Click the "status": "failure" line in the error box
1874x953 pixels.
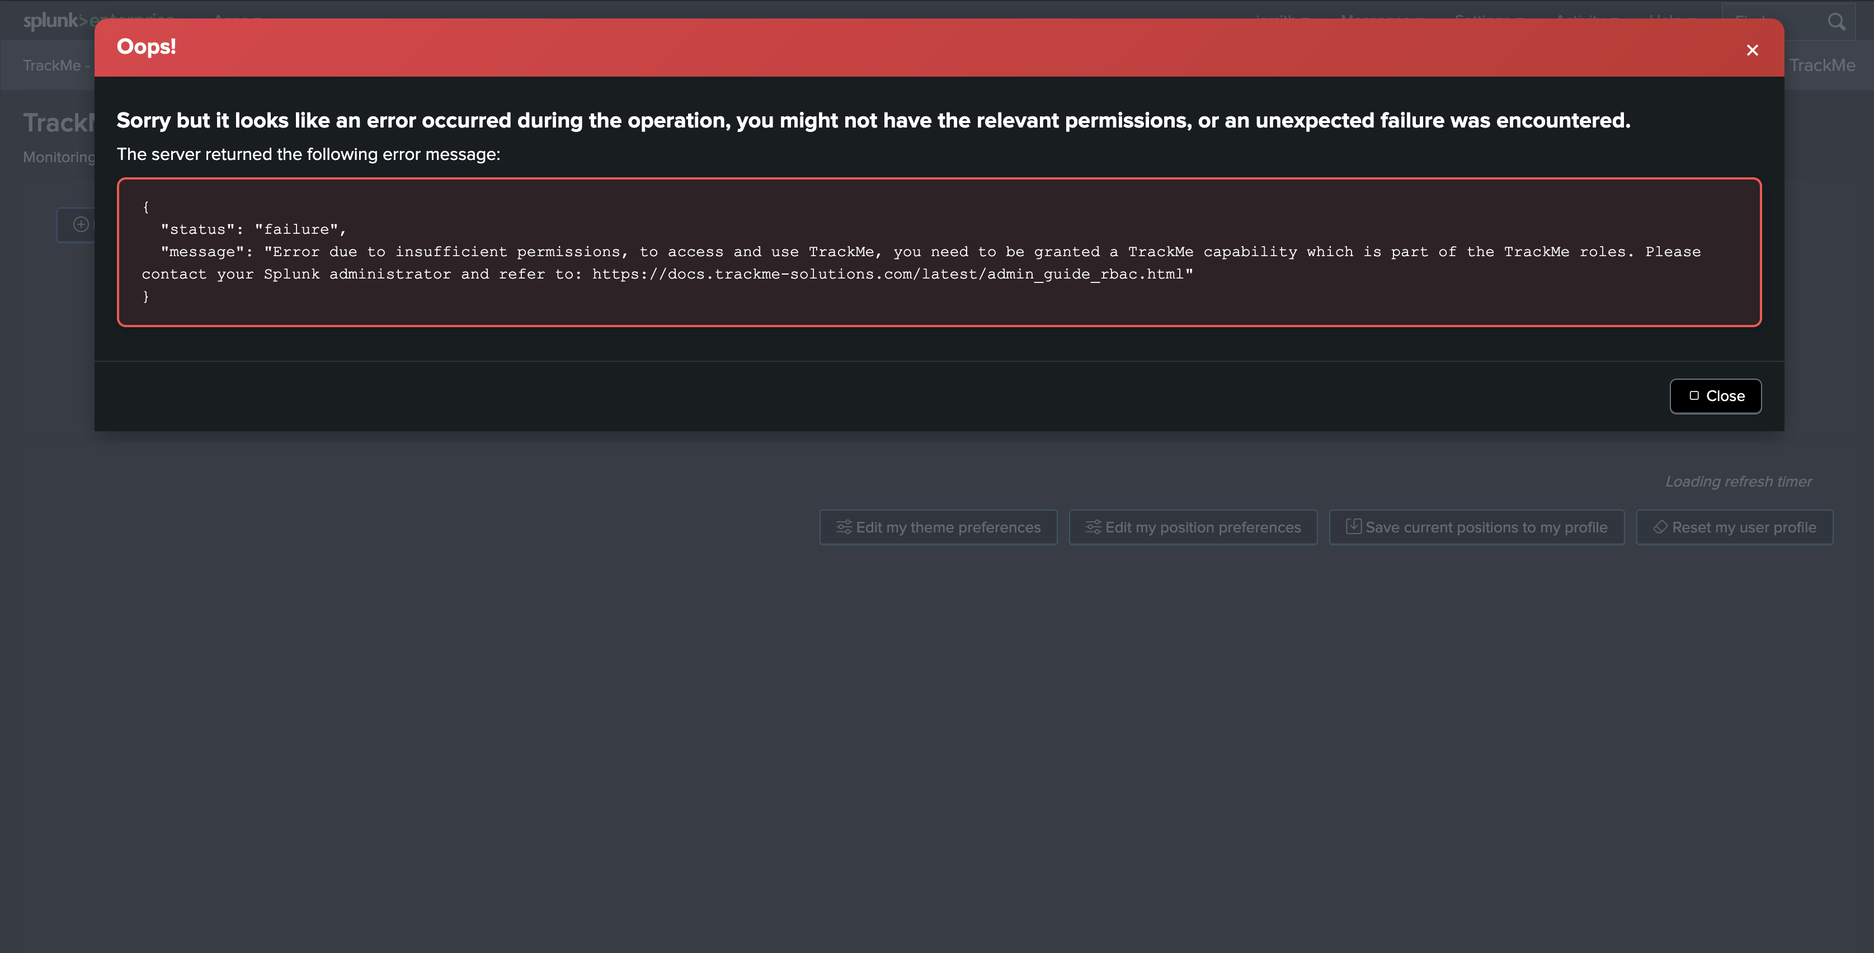[x=253, y=229]
